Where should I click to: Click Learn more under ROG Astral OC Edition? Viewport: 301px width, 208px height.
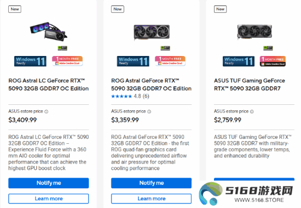point(151,199)
